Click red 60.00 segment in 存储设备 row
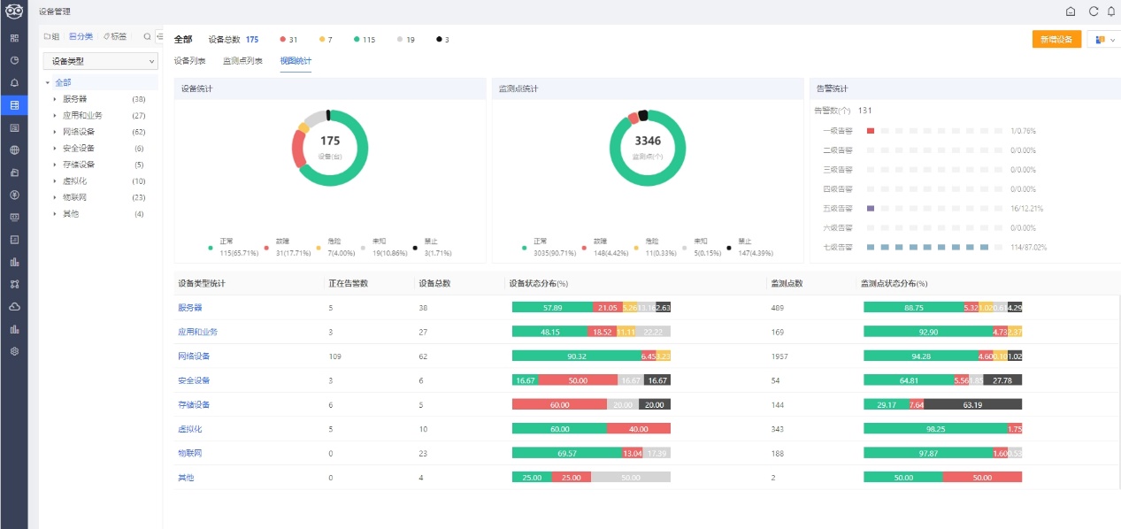1121x529 pixels. coord(559,404)
